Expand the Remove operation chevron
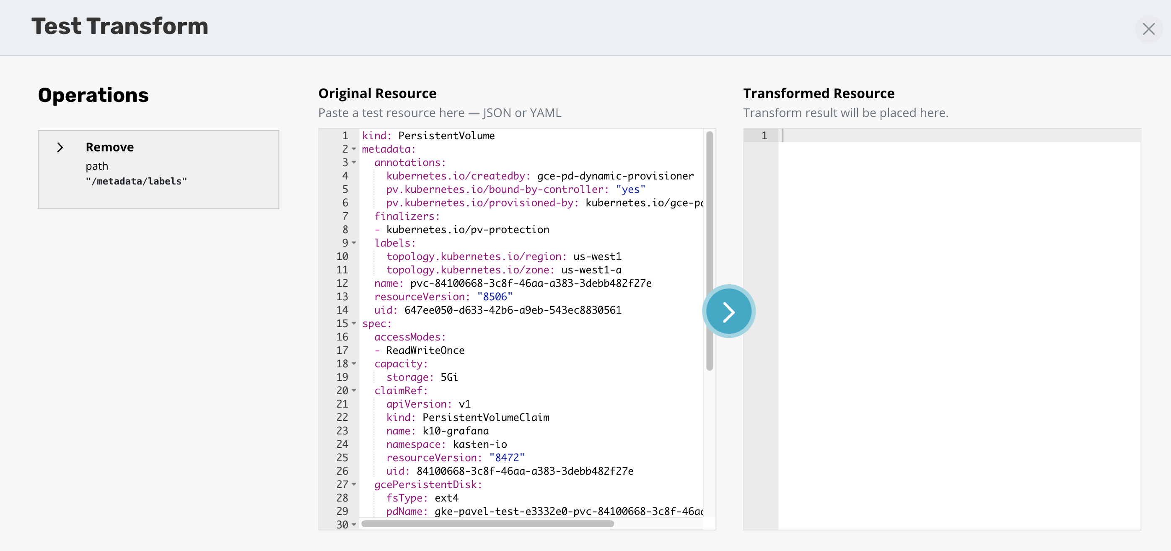Viewport: 1171px width, 551px height. pyautogui.click(x=60, y=148)
